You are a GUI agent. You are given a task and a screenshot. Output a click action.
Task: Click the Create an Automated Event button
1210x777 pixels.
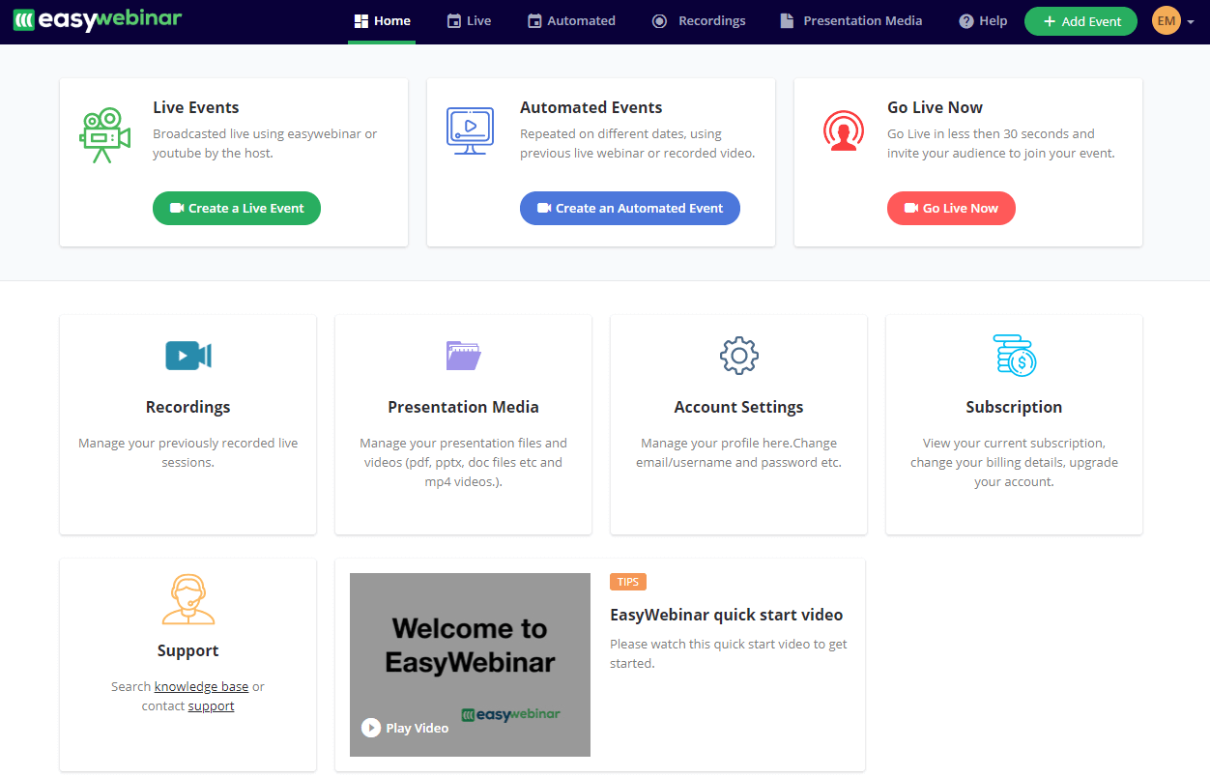(x=629, y=208)
